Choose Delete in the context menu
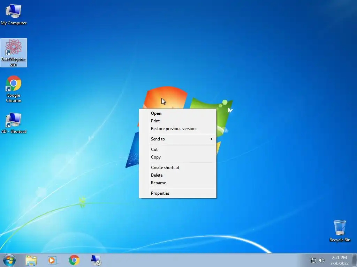Screen dimensions: 357x267 coord(177,175)
